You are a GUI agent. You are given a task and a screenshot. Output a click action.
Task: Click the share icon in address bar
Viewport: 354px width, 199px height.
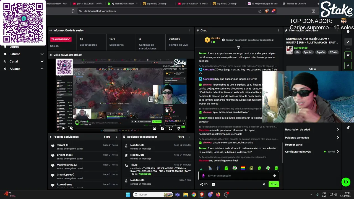(x=260, y=11)
